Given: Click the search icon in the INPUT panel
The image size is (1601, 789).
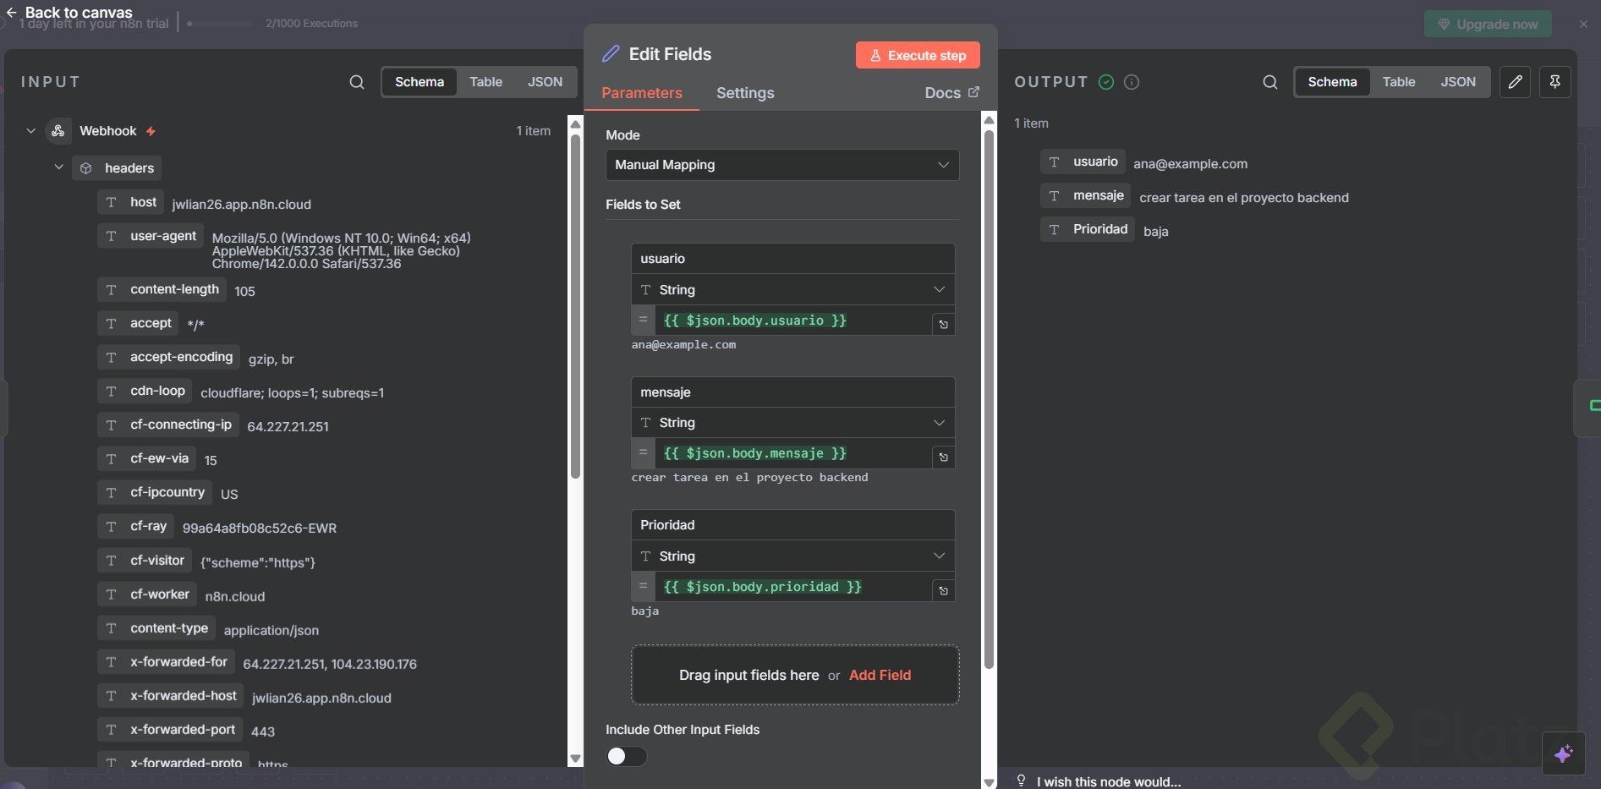Looking at the screenshot, I should coord(357,82).
